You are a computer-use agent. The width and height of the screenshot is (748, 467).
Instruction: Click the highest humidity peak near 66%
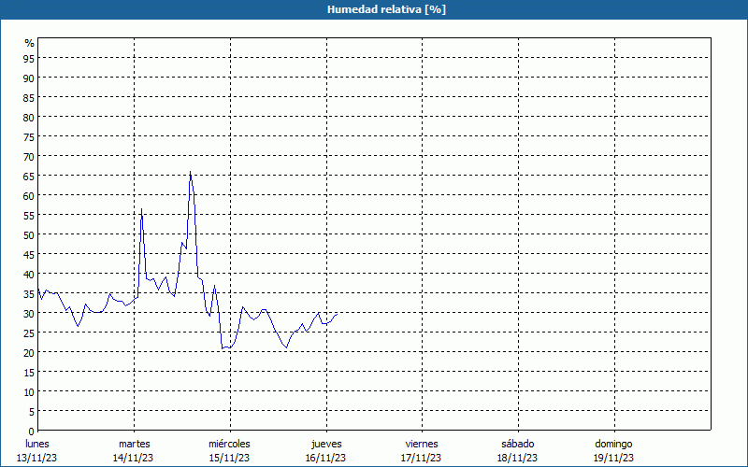[x=191, y=172]
